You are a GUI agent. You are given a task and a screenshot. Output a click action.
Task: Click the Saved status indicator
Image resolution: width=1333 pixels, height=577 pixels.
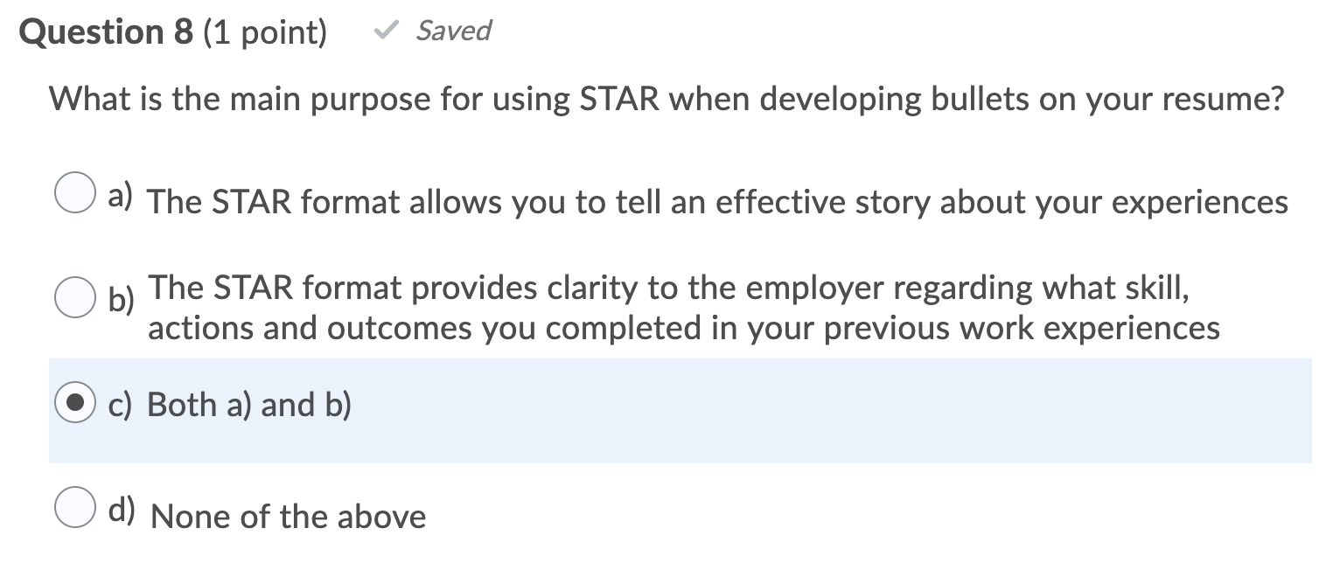(454, 31)
